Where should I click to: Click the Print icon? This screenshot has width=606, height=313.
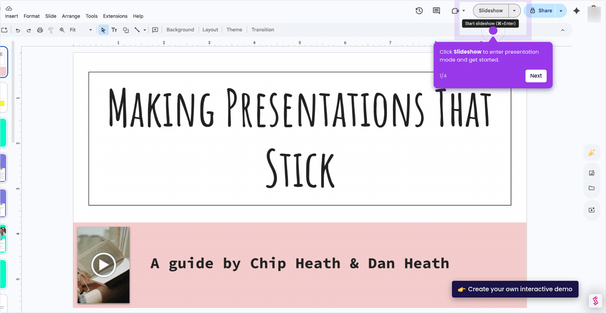coord(40,30)
